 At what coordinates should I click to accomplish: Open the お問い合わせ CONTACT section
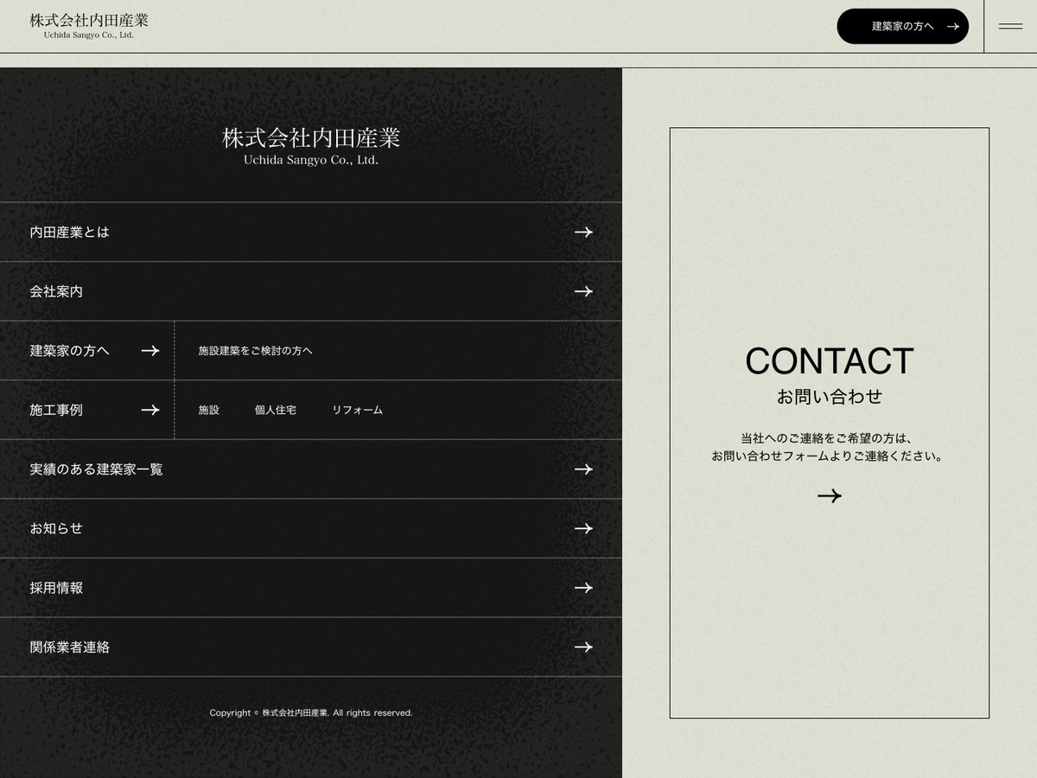(830, 363)
